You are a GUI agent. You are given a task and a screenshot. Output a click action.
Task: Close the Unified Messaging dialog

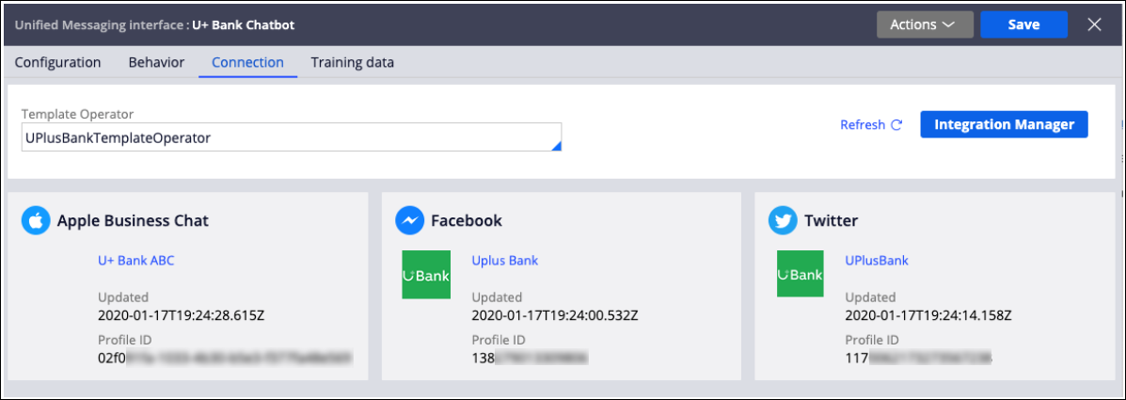1094,24
